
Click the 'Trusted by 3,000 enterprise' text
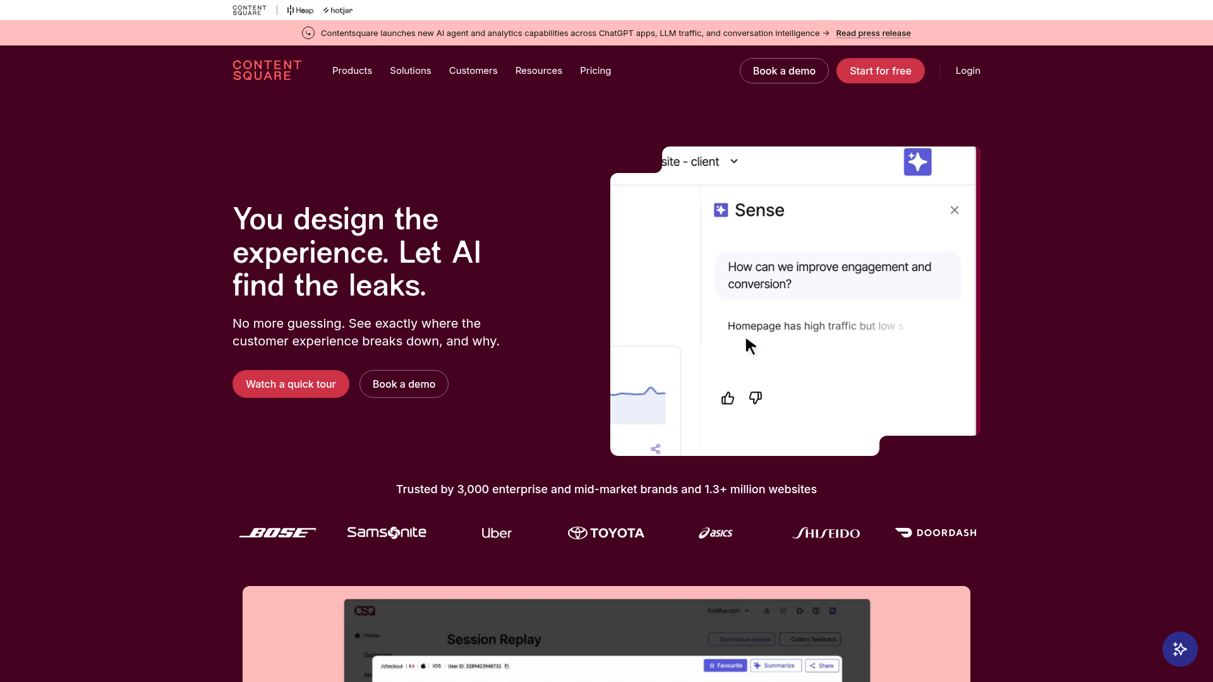click(606, 489)
